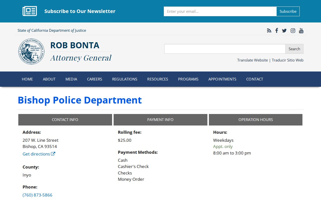321x200 pixels.
Task: Click the CONTACT INFO column header
Action: coord(65,120)
